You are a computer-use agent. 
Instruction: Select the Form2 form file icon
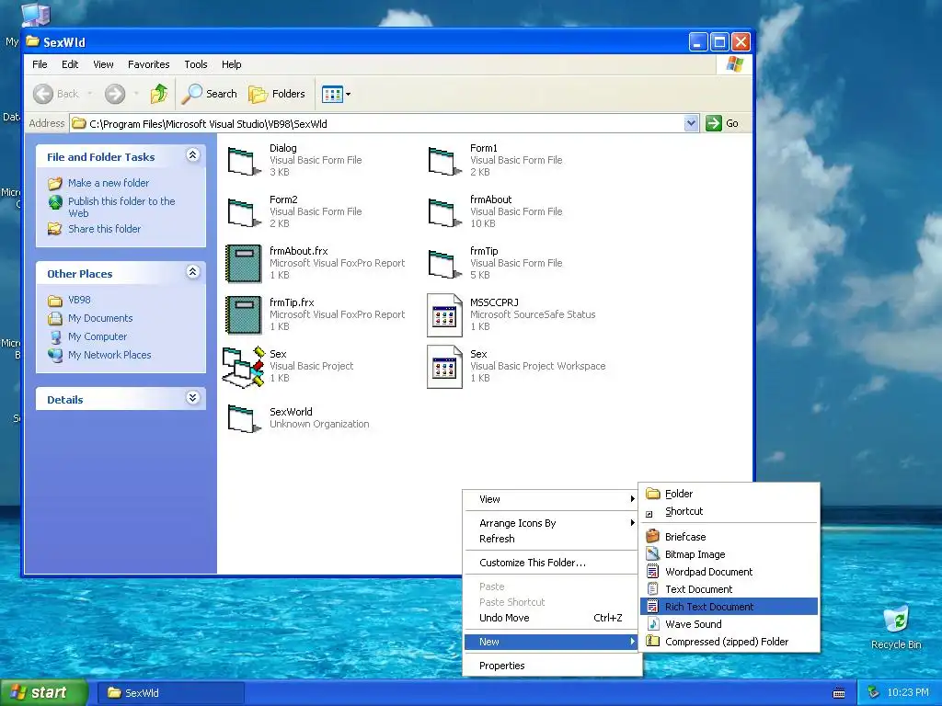244,212
